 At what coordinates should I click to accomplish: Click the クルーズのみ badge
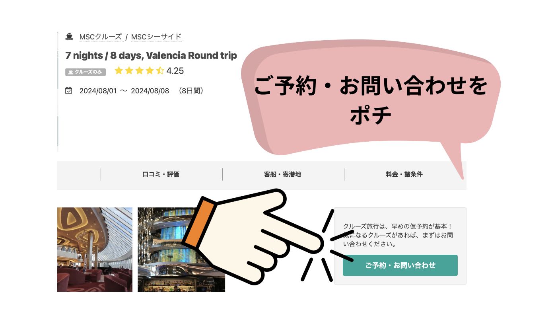[x=86, y=72]
